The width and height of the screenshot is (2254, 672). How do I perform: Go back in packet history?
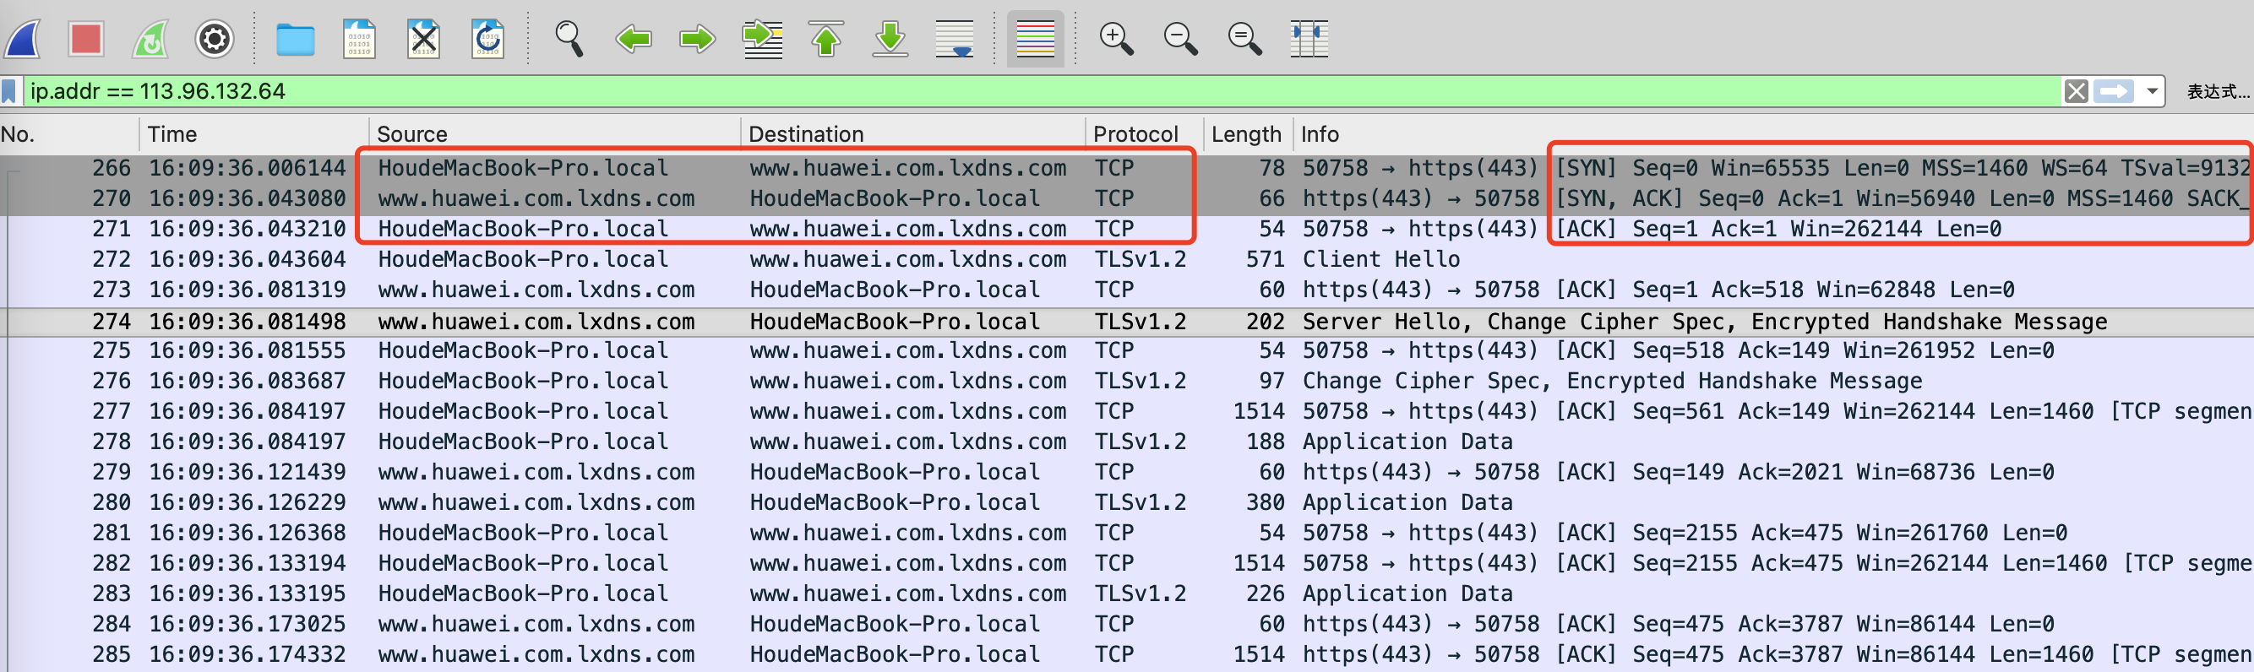pyautogui.click(x=634, y=40)
